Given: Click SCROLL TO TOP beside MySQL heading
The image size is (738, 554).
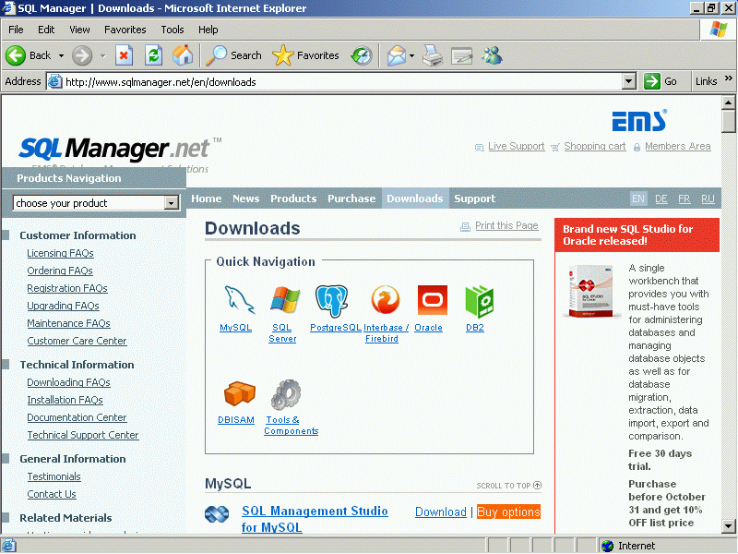Looking at the screenshot, I should (509, 486).
